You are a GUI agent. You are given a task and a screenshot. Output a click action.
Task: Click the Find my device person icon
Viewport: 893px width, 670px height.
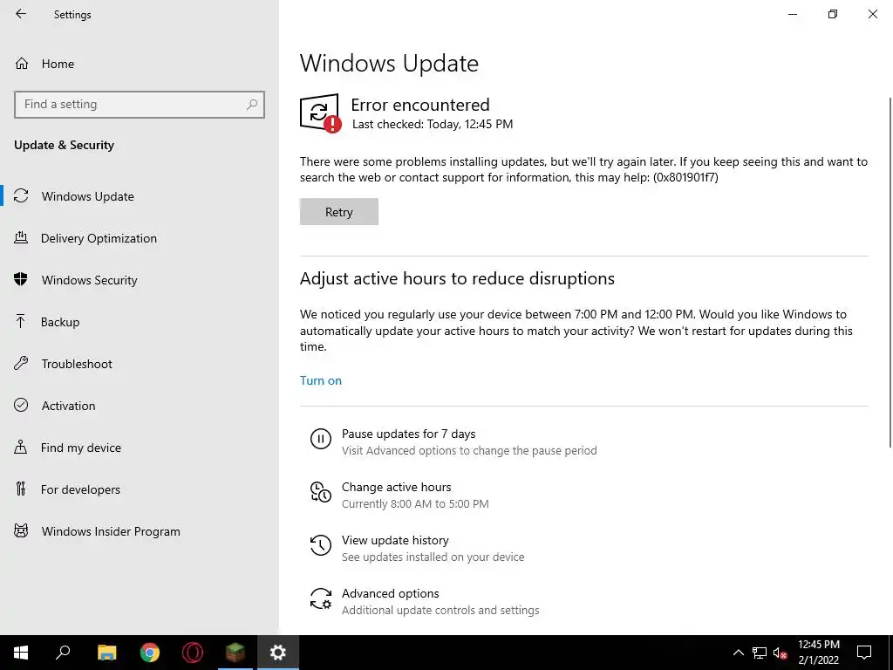click(x=21, y=447)
